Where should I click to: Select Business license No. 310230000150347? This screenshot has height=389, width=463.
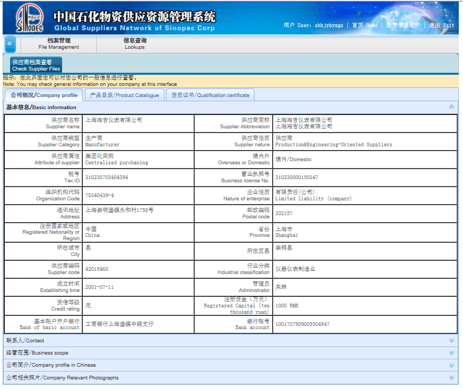(x=296, y=178)
